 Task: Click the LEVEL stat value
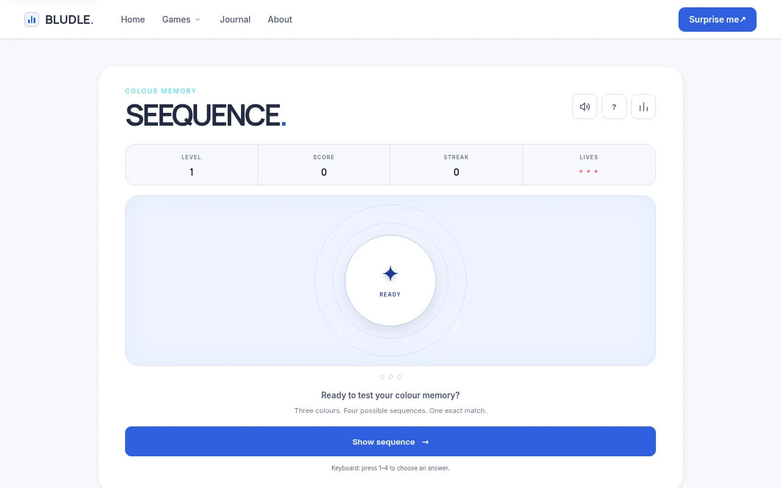(192, 172)
